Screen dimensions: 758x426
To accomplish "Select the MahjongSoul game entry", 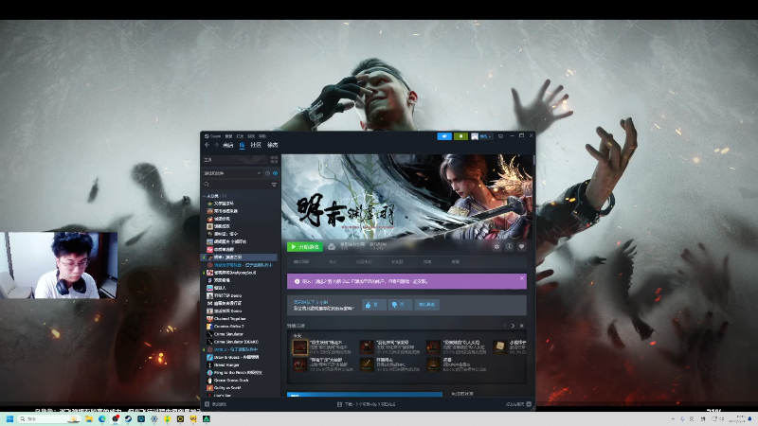I will coord(235,273).
